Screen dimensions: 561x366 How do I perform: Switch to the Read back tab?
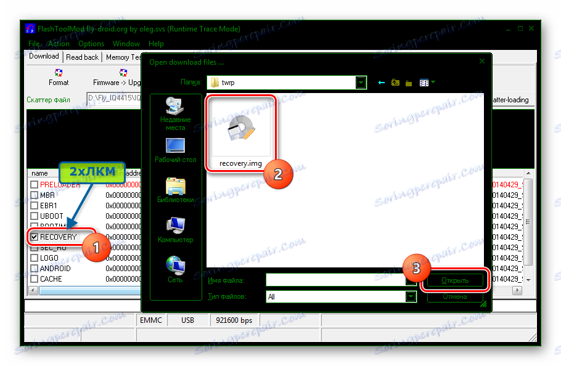pos(82,56)
